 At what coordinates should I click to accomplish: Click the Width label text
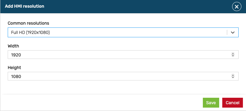(13, 46)
